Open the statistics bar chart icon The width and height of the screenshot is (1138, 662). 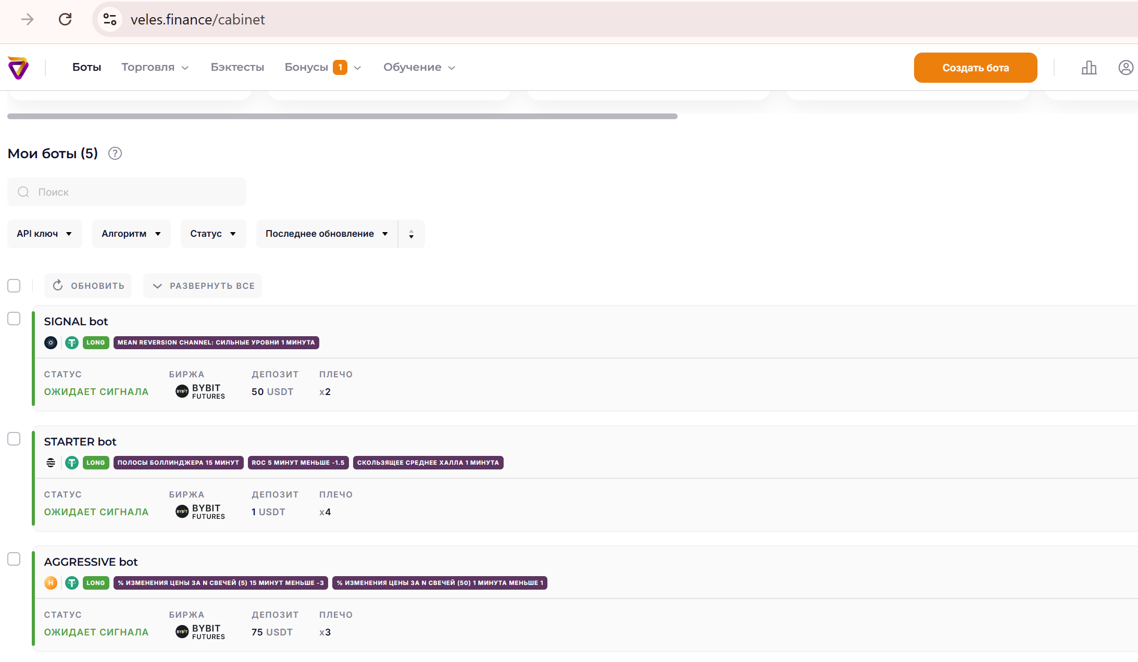click(x=1089, y=68)
